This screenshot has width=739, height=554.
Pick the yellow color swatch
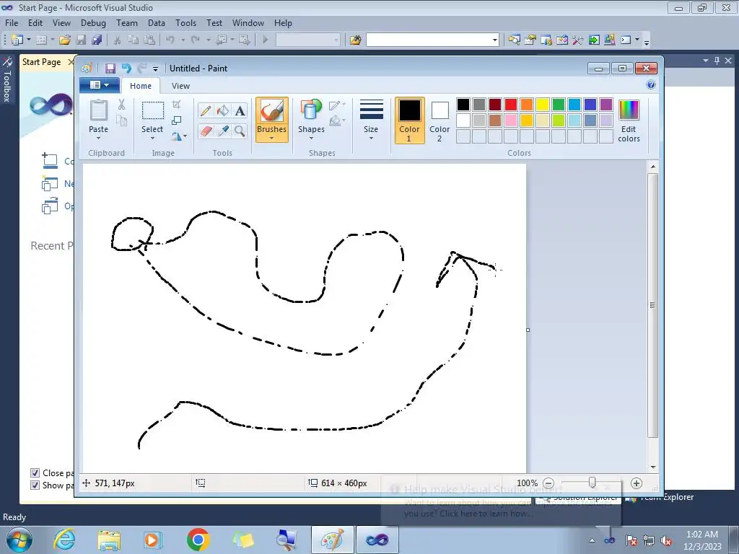point(542,105)
